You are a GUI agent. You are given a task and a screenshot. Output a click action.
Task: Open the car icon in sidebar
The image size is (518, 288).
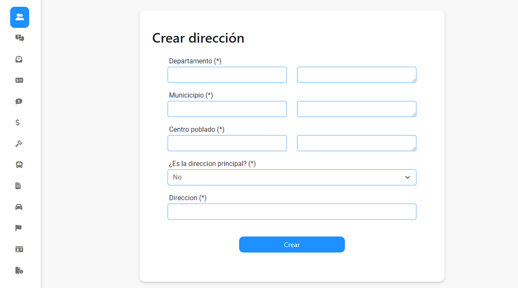point(19,207)
